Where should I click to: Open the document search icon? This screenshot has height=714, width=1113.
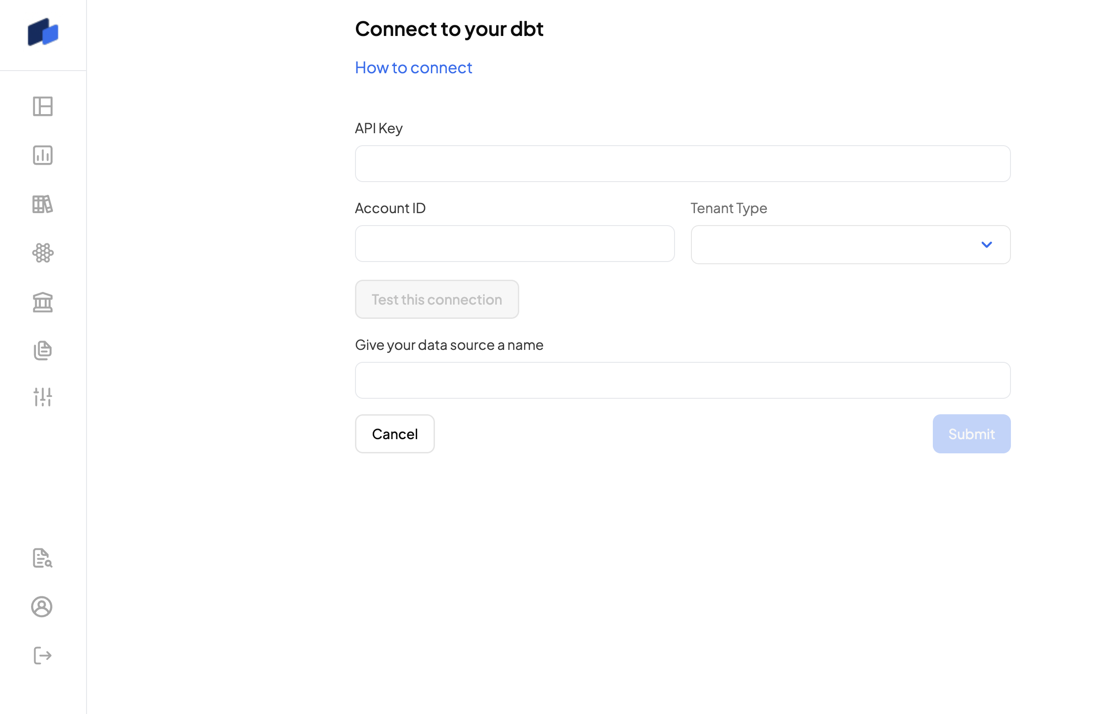[43, 558]
